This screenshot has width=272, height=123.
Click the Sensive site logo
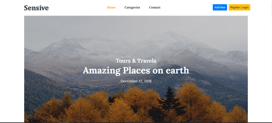click(36, 8)
